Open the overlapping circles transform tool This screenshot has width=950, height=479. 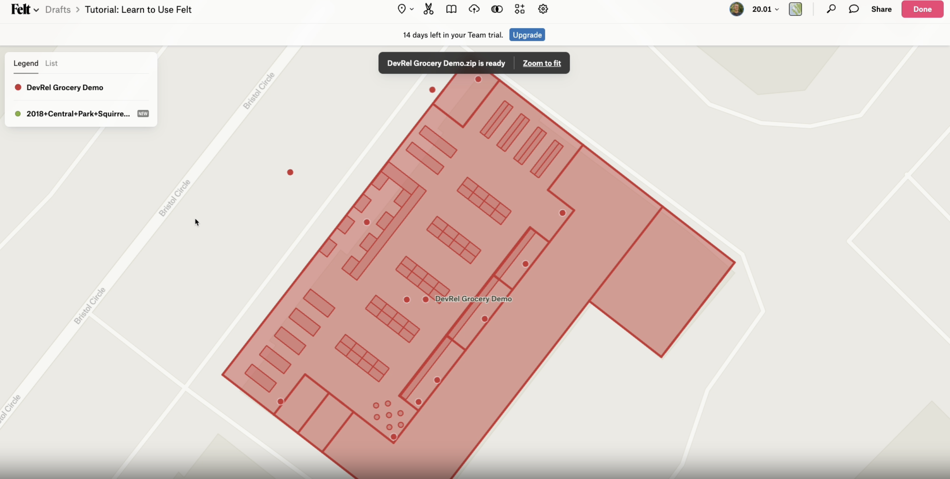tap(497, 9)
